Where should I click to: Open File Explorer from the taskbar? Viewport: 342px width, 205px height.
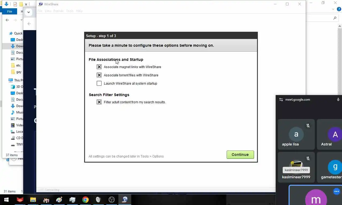33,200
